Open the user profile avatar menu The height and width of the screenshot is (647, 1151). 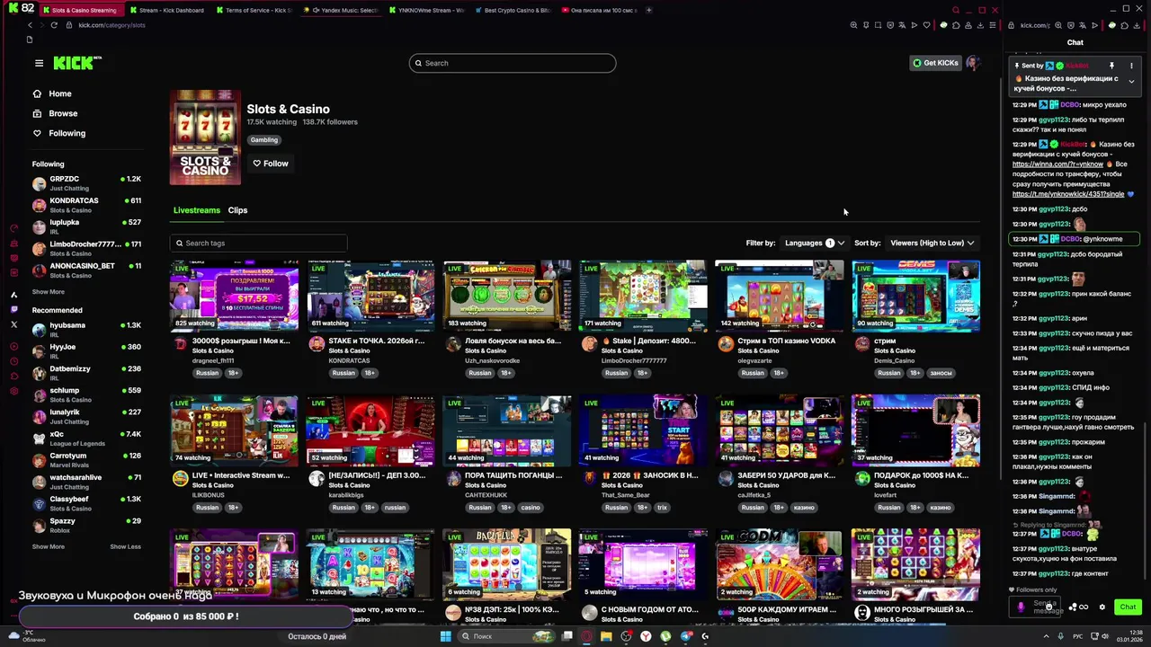click(x=972, y=63)
